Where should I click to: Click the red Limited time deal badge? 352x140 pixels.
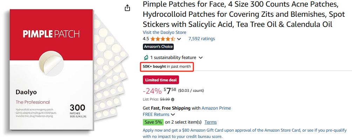(161, 80)
